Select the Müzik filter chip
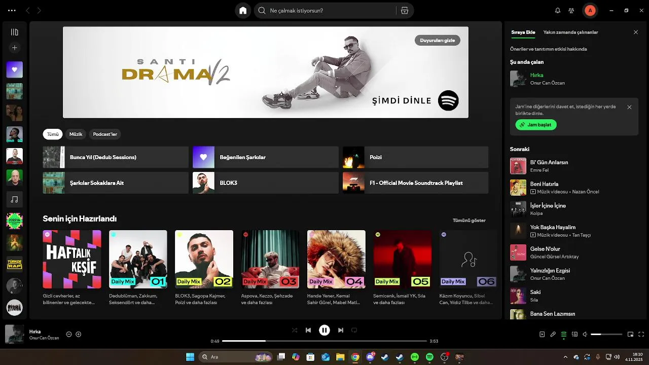Image resolution: width=649 pixels, height=365 pixels. [x=76, y=134]
